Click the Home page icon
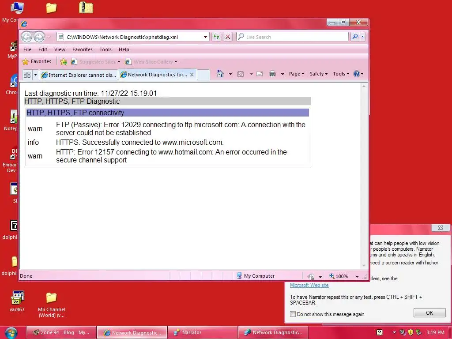 [220, 74]
